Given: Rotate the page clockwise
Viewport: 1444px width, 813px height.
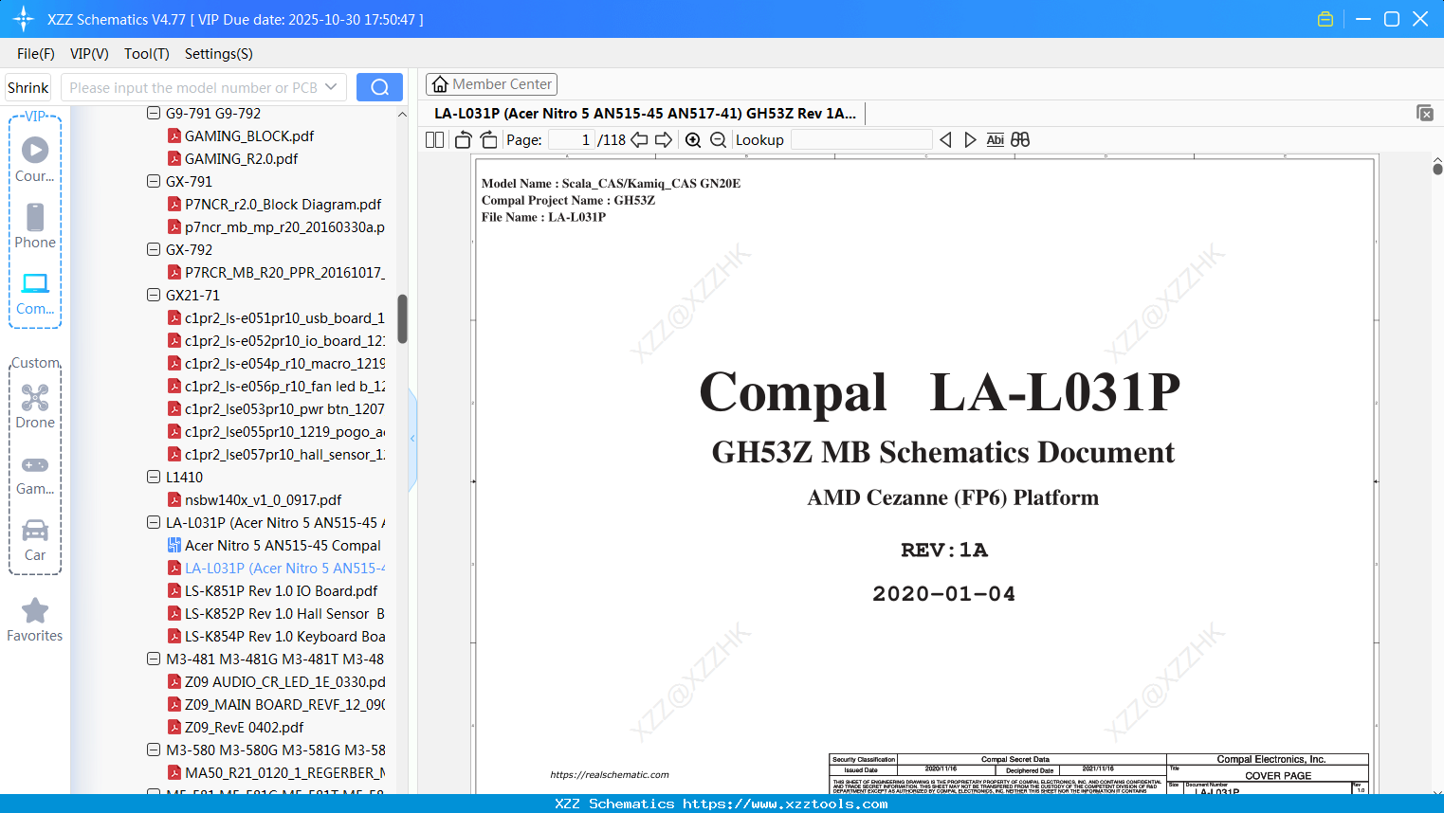Looking at the screenshot, I should [x=488, y=140].
